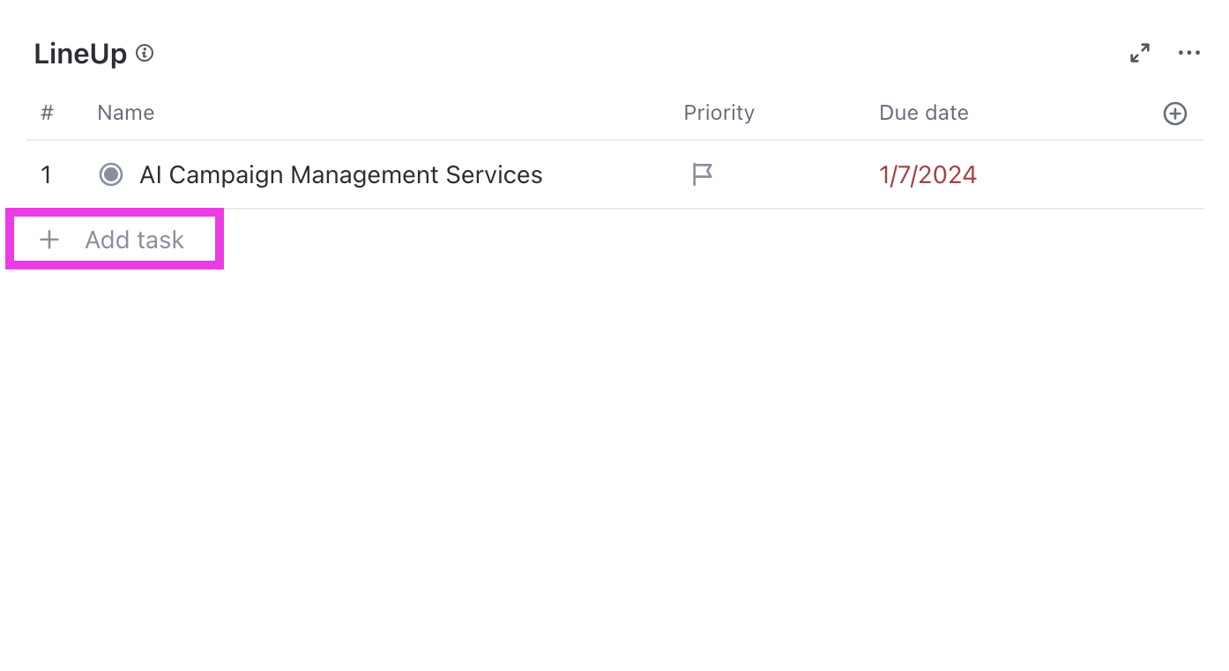Change the 1/7/2024 due date

(x=927, y=174)
